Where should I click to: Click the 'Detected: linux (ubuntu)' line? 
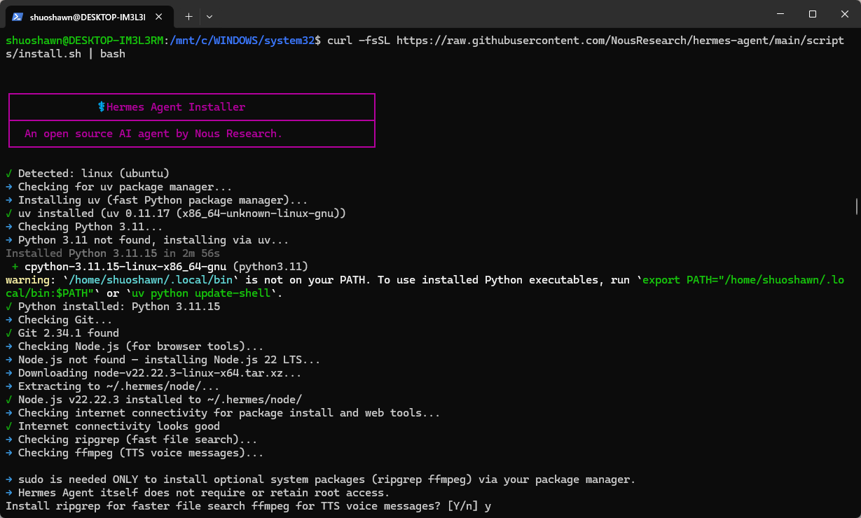pyautogui.click(x=88, y=174)
